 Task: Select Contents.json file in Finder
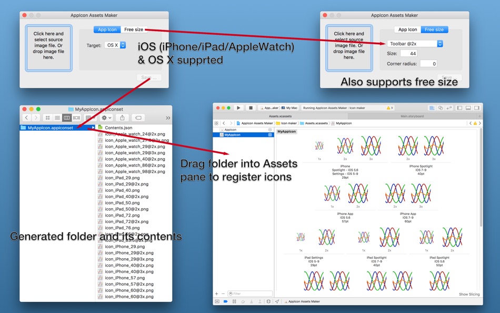pyautogui.click(x=118, y=128)
